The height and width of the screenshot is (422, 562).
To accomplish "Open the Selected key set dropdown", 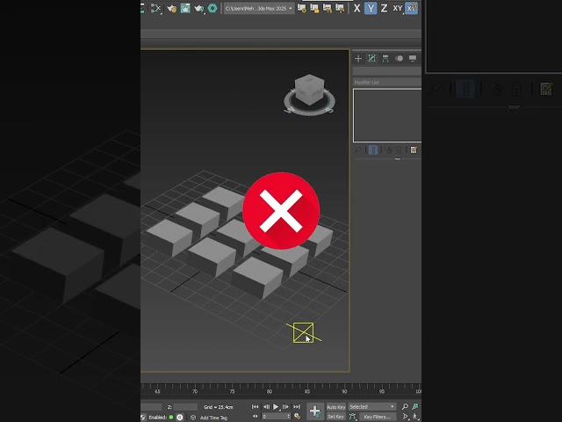I will tap(372, 406).
